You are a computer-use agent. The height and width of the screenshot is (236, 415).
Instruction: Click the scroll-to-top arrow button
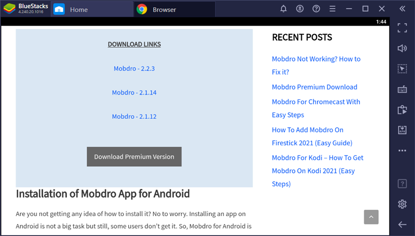point(371,217)
